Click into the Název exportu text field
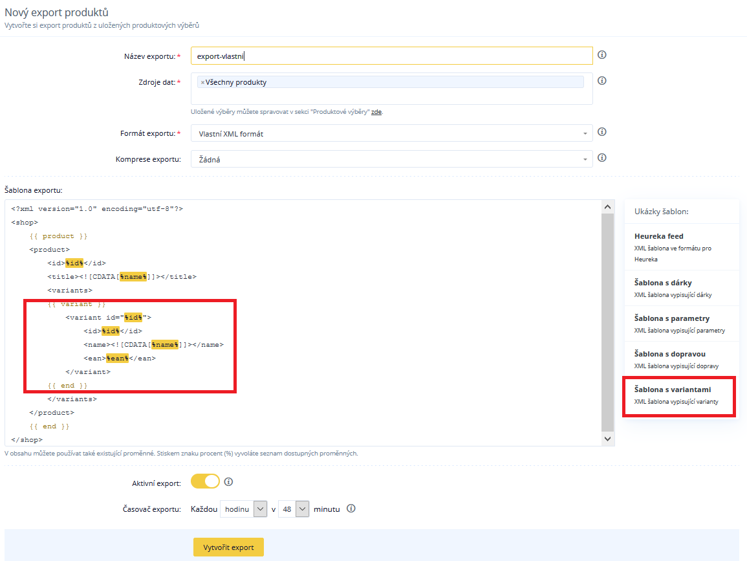The height and width of the screenshot is (561, 747). coord(391,56)
